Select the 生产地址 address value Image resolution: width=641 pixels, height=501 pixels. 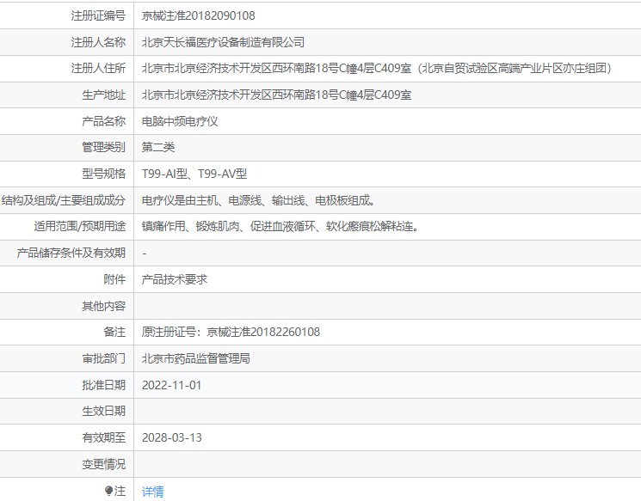coord(276,95)
